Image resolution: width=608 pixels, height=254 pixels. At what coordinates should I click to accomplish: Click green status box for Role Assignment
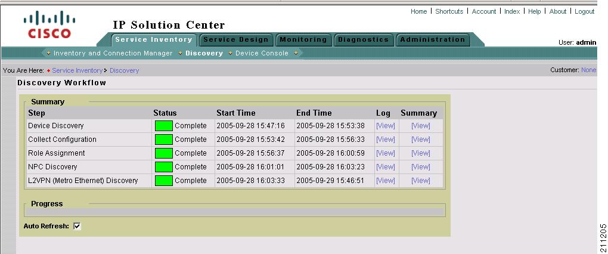tap(164, 153)
